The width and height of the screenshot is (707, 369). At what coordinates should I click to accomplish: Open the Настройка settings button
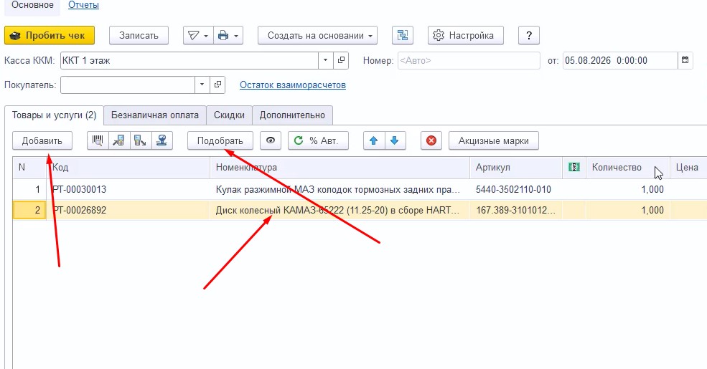pos(465,36)
